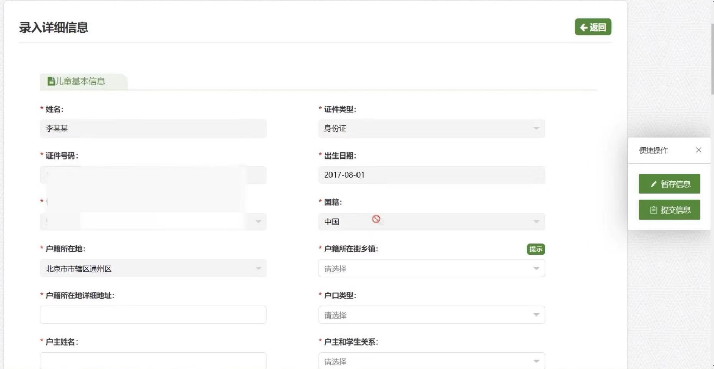Expand the 证件类型 dropdown
714x369 pixels.
pos(431,129)
